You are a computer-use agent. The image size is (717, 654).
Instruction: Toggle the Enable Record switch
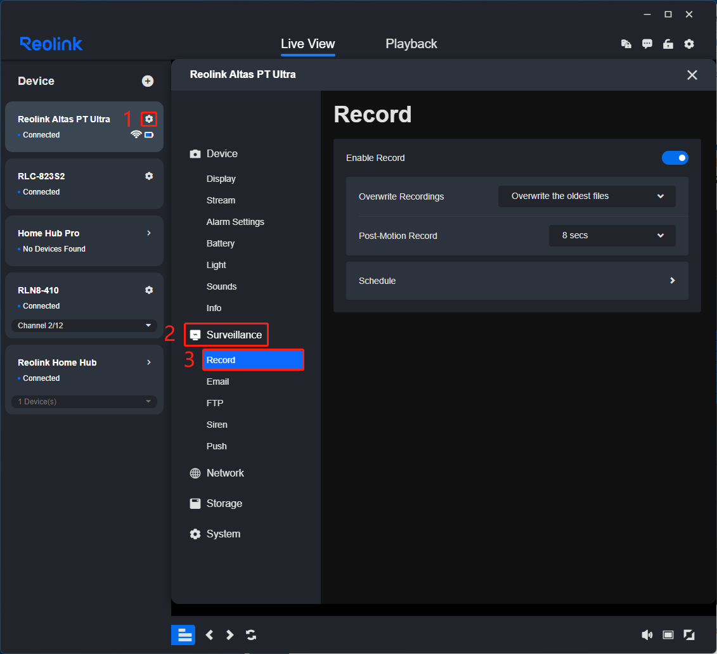point(675,158)
